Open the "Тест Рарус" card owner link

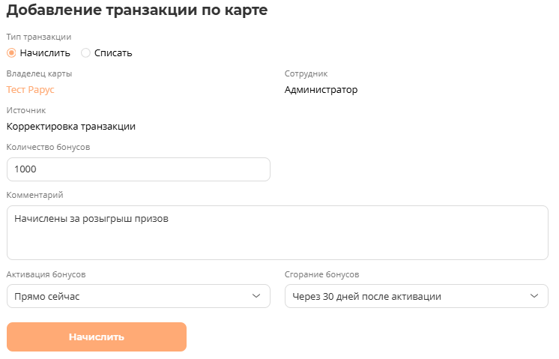coord(30,90)
